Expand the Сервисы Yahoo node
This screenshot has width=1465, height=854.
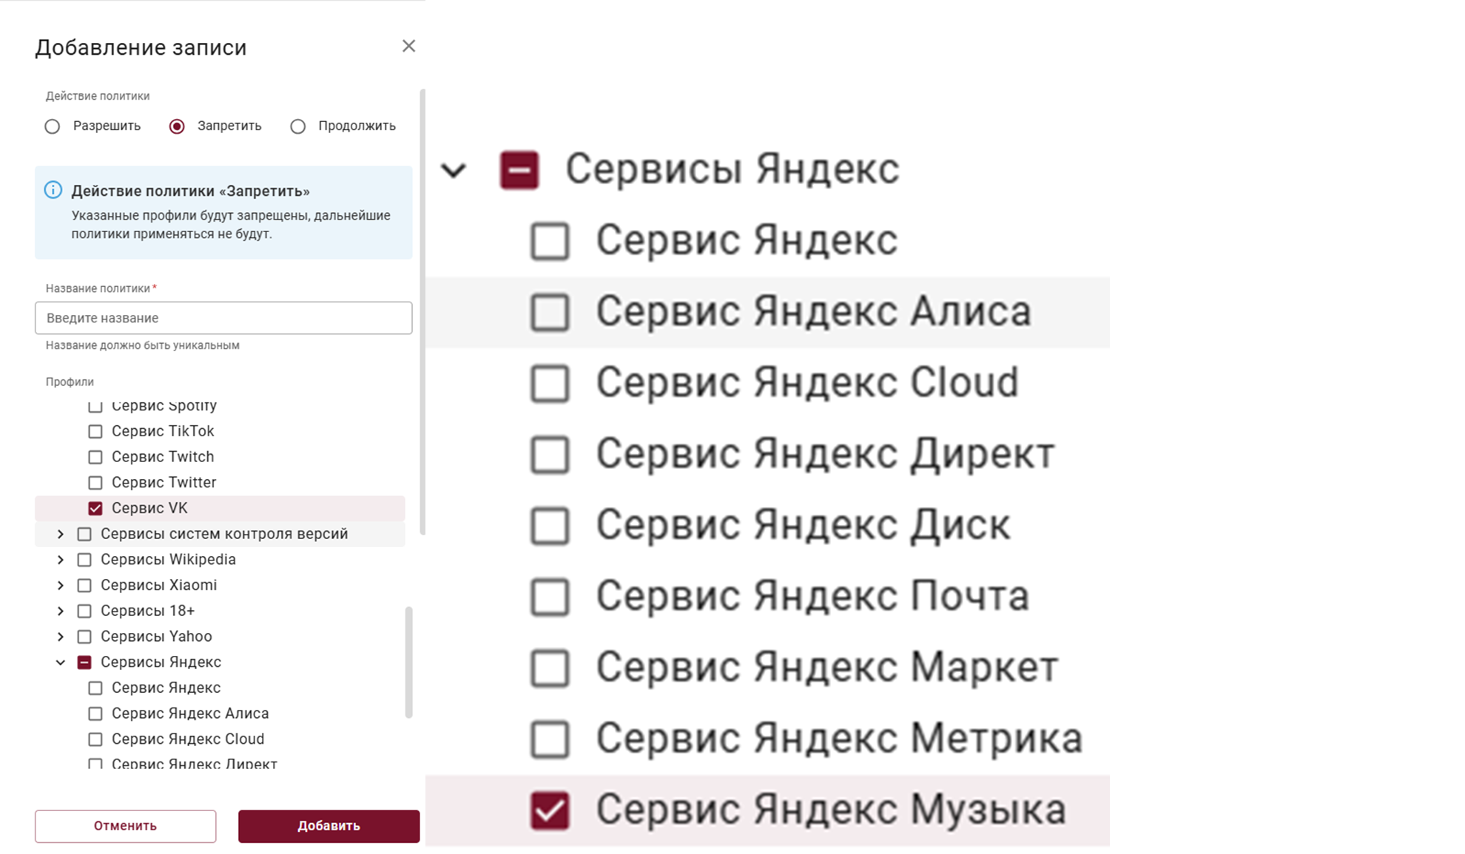[x=61, y=637]
